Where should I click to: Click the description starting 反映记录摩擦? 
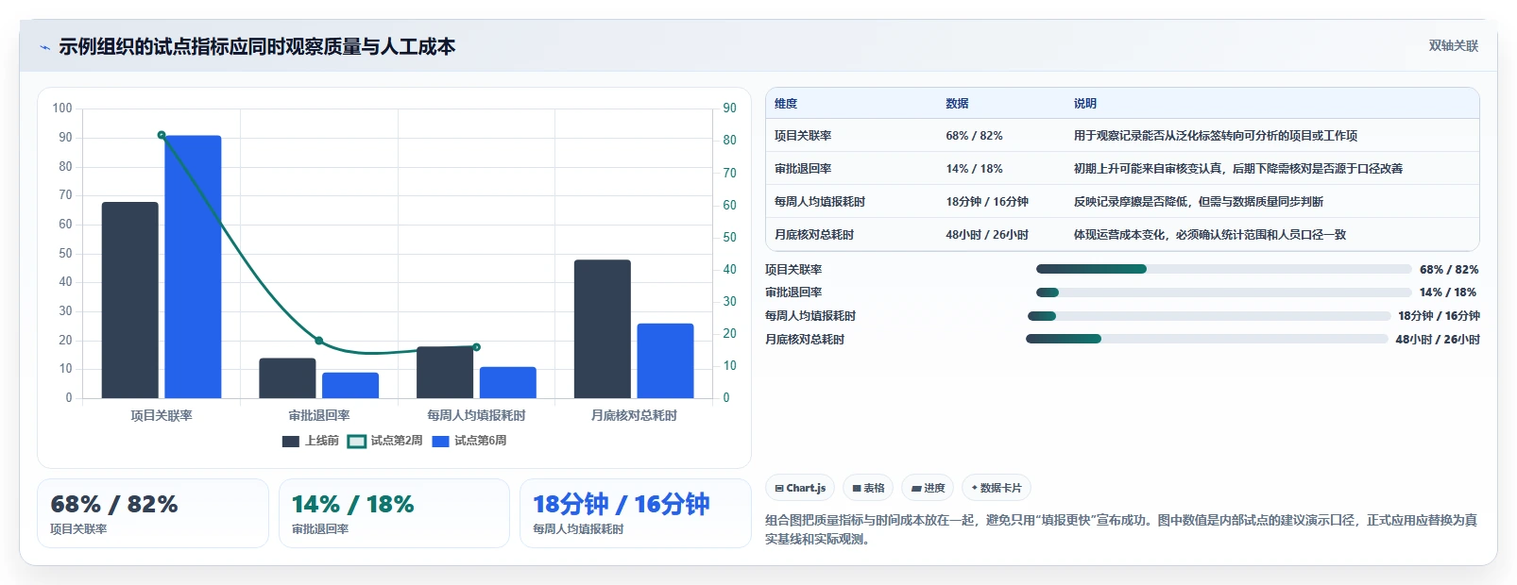point(1198,202)
